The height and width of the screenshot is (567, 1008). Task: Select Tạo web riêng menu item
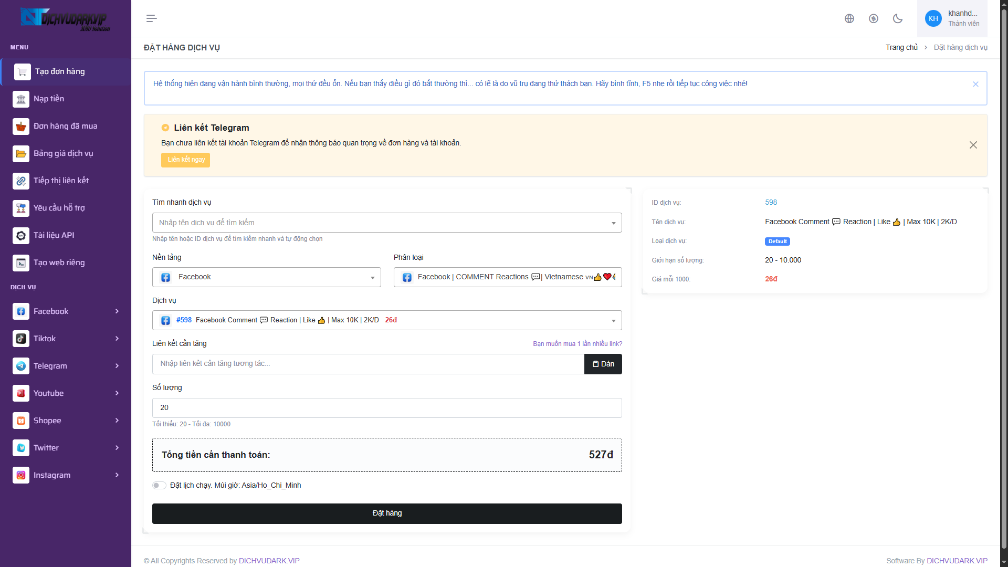tap(59, 262)
